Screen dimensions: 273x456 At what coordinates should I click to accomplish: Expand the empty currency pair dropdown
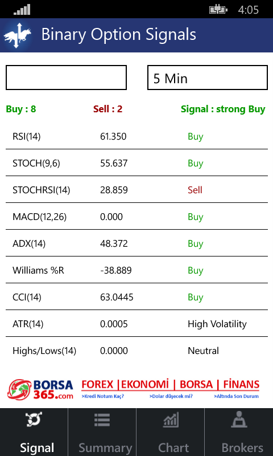click(66, 78)
